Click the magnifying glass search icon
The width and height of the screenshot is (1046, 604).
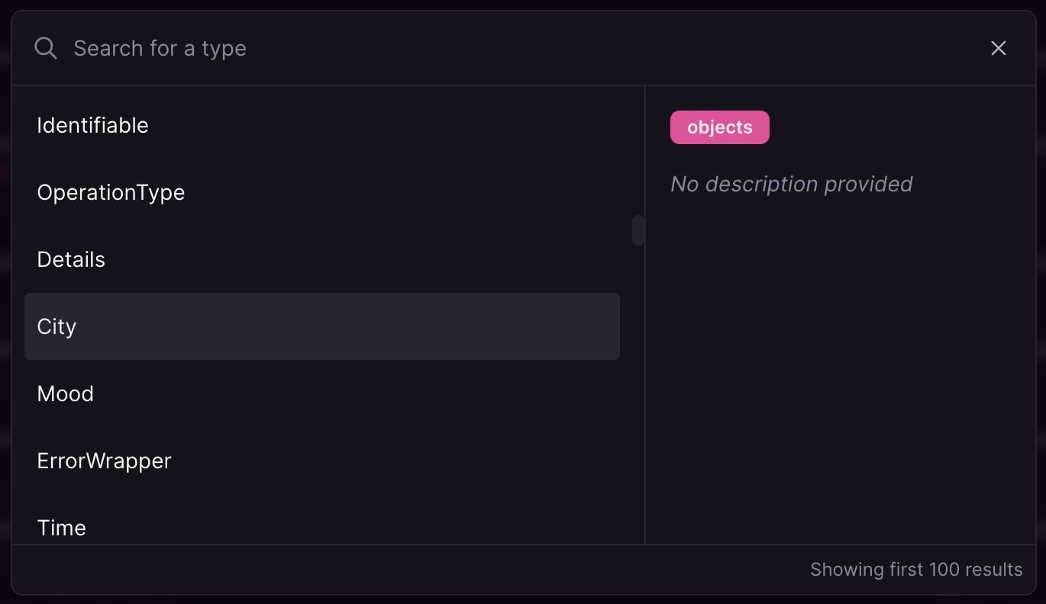click(x=46, y=48)
